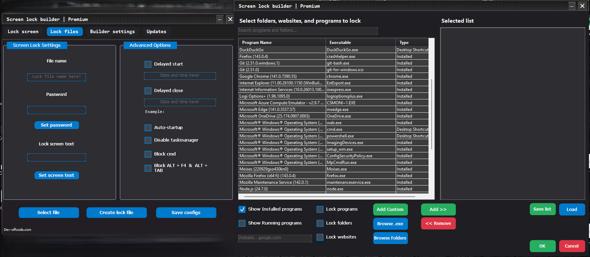
Task: Click the Browse .exe button
Action: pyautogui.click(x=390, y=224)
